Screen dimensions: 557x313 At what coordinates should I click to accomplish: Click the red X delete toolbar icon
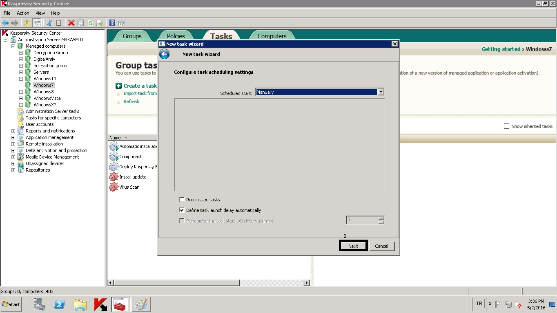71,23
